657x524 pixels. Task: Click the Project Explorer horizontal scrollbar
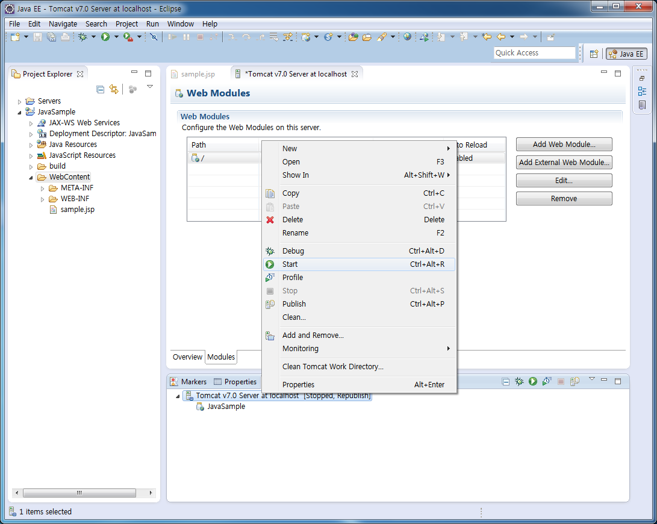[78, 493]
